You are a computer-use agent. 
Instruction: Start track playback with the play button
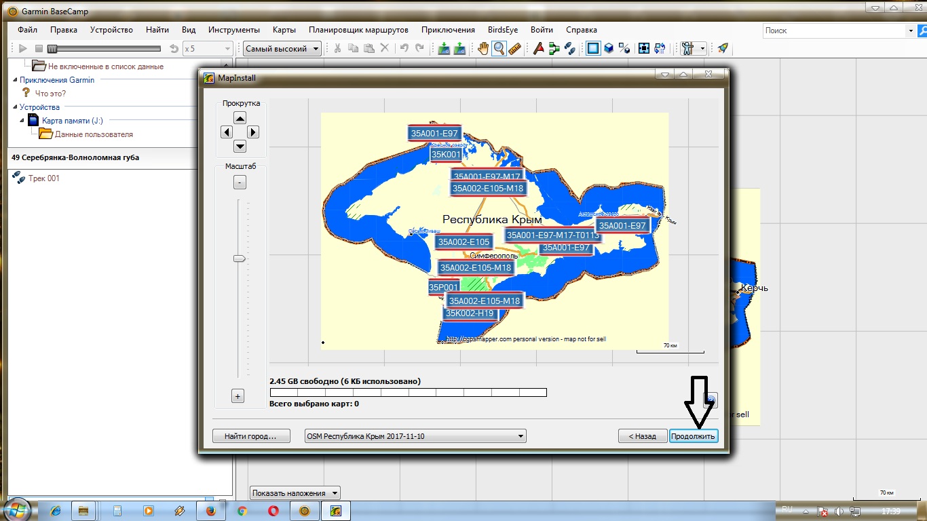(x=22, y=49)
